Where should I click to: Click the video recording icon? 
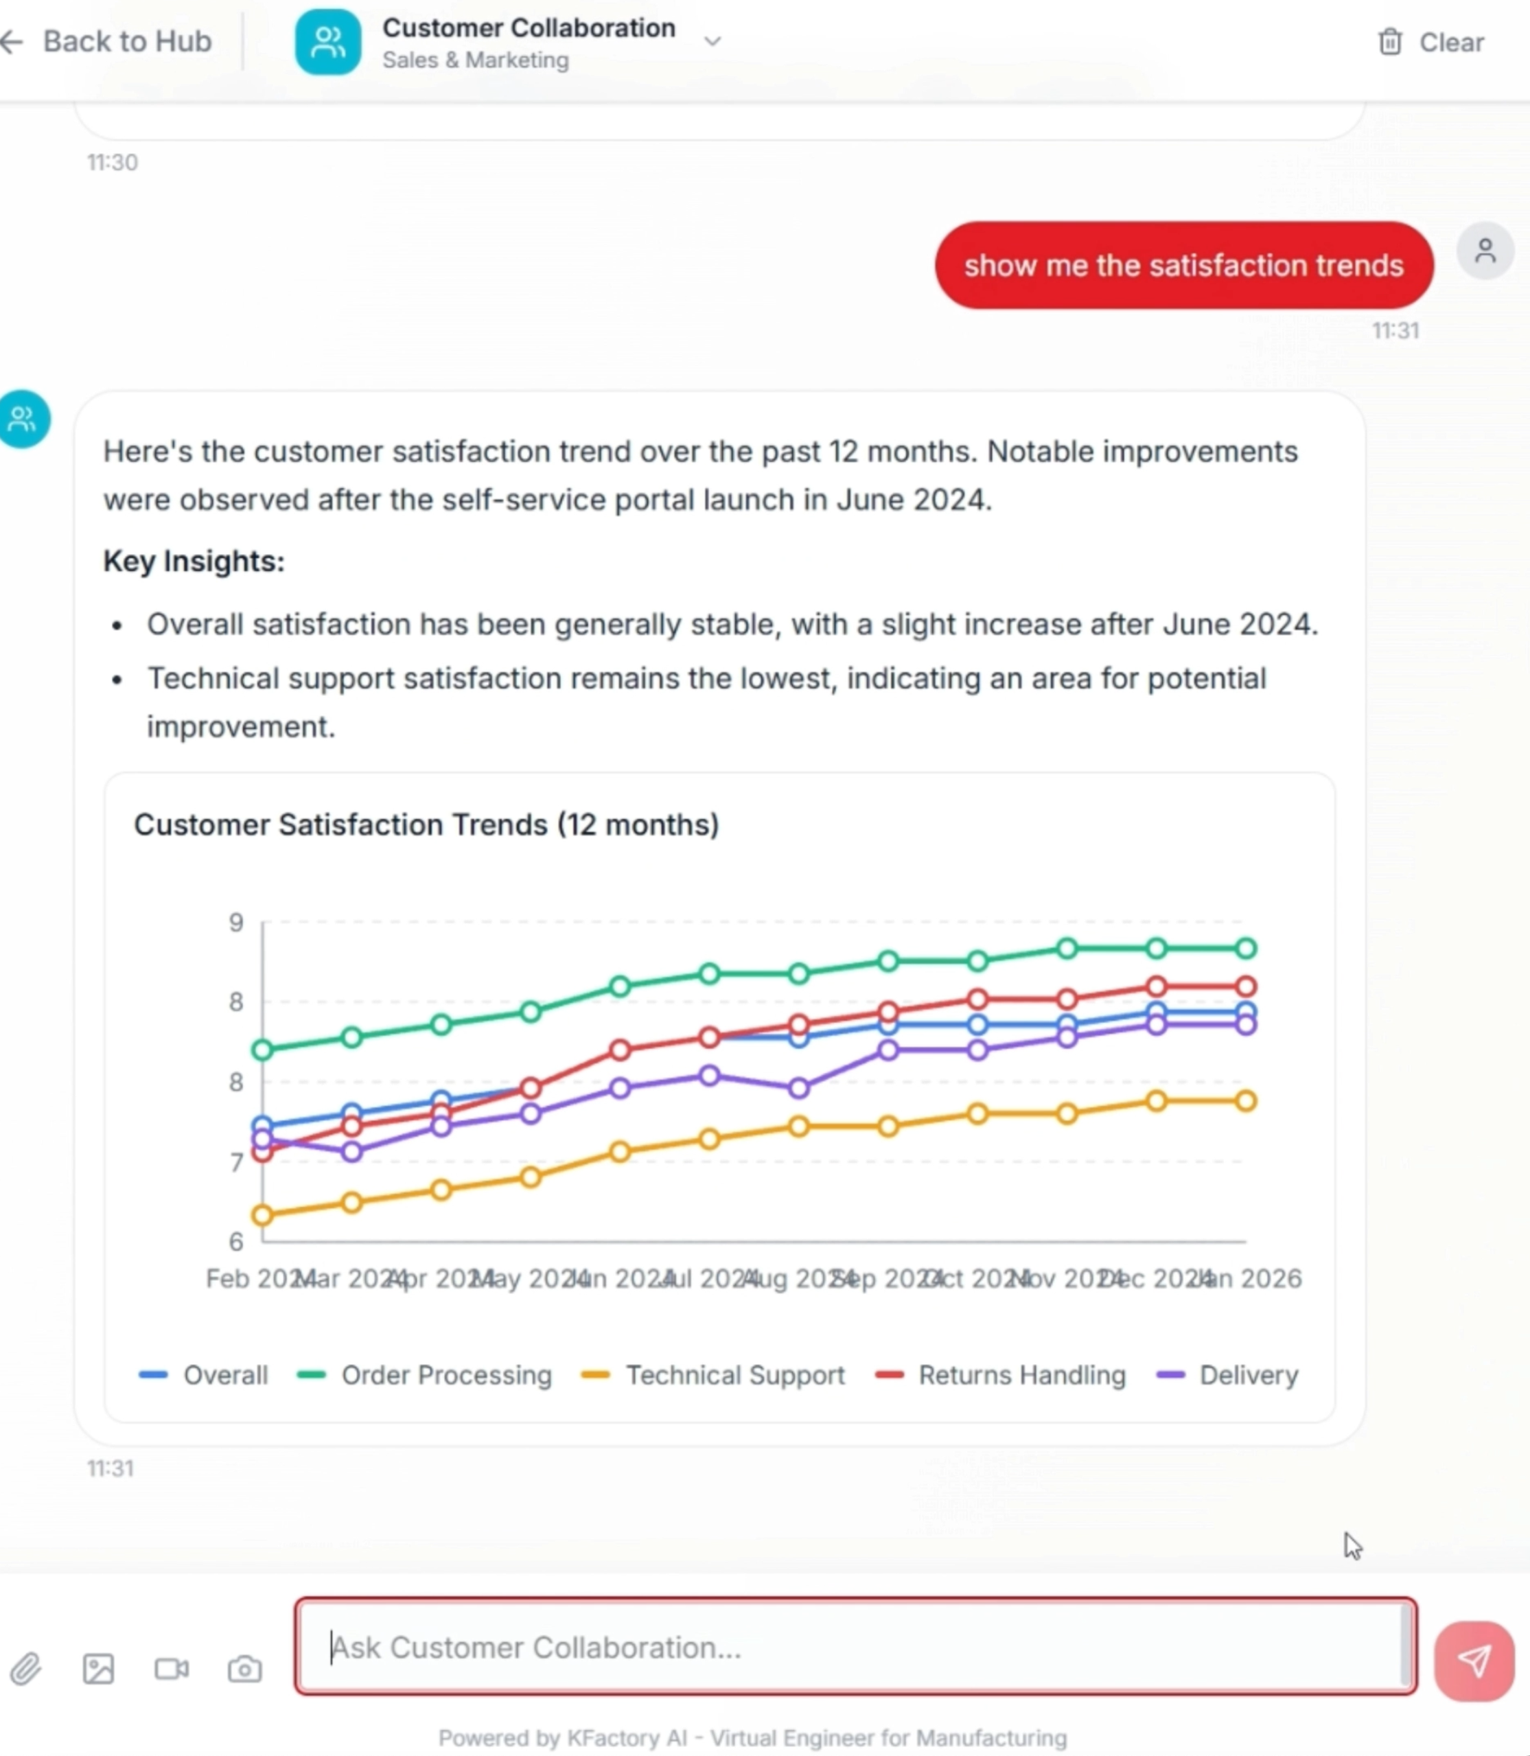click(x=172, y=1667)
